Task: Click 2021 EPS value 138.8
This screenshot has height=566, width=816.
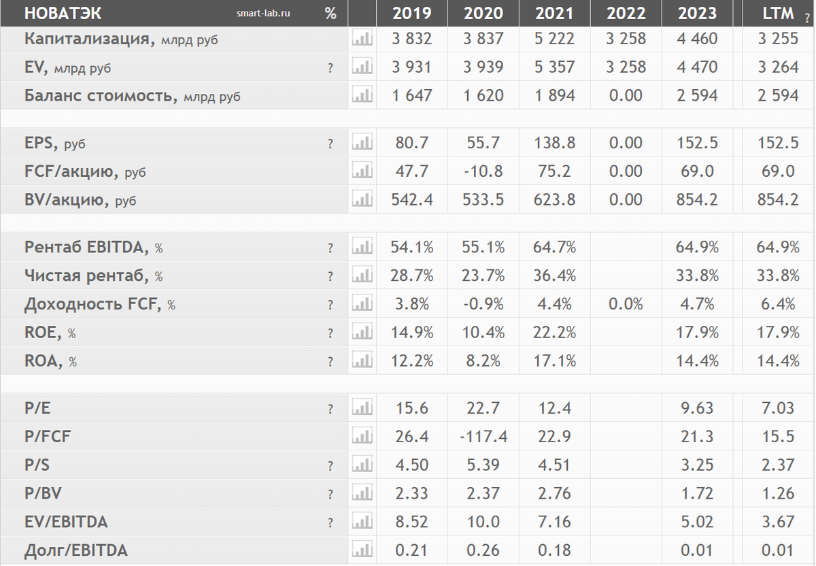Action: (x=554, y=144)
